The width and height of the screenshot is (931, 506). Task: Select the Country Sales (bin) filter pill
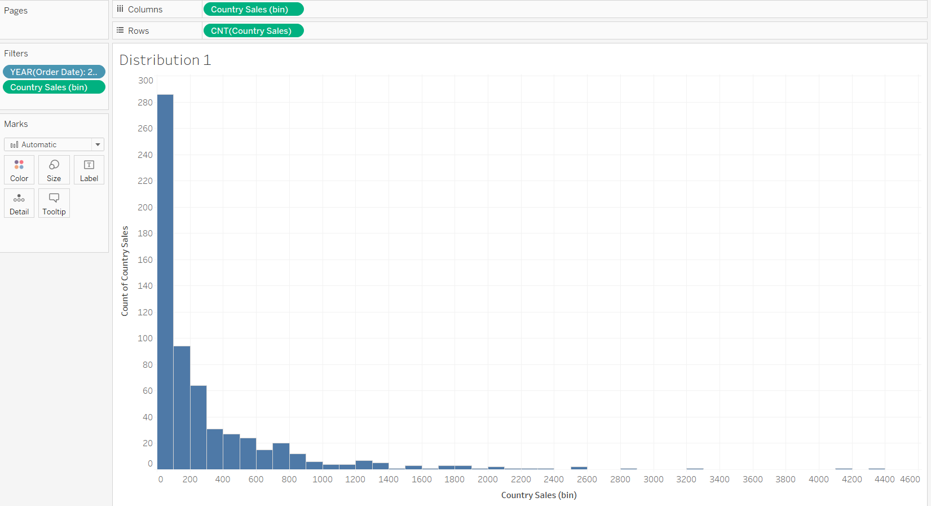click(54, 87)
